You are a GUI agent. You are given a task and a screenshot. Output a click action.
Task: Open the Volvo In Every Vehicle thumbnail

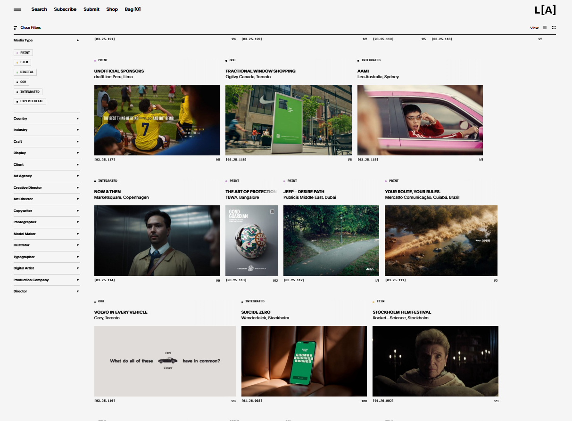165,361
